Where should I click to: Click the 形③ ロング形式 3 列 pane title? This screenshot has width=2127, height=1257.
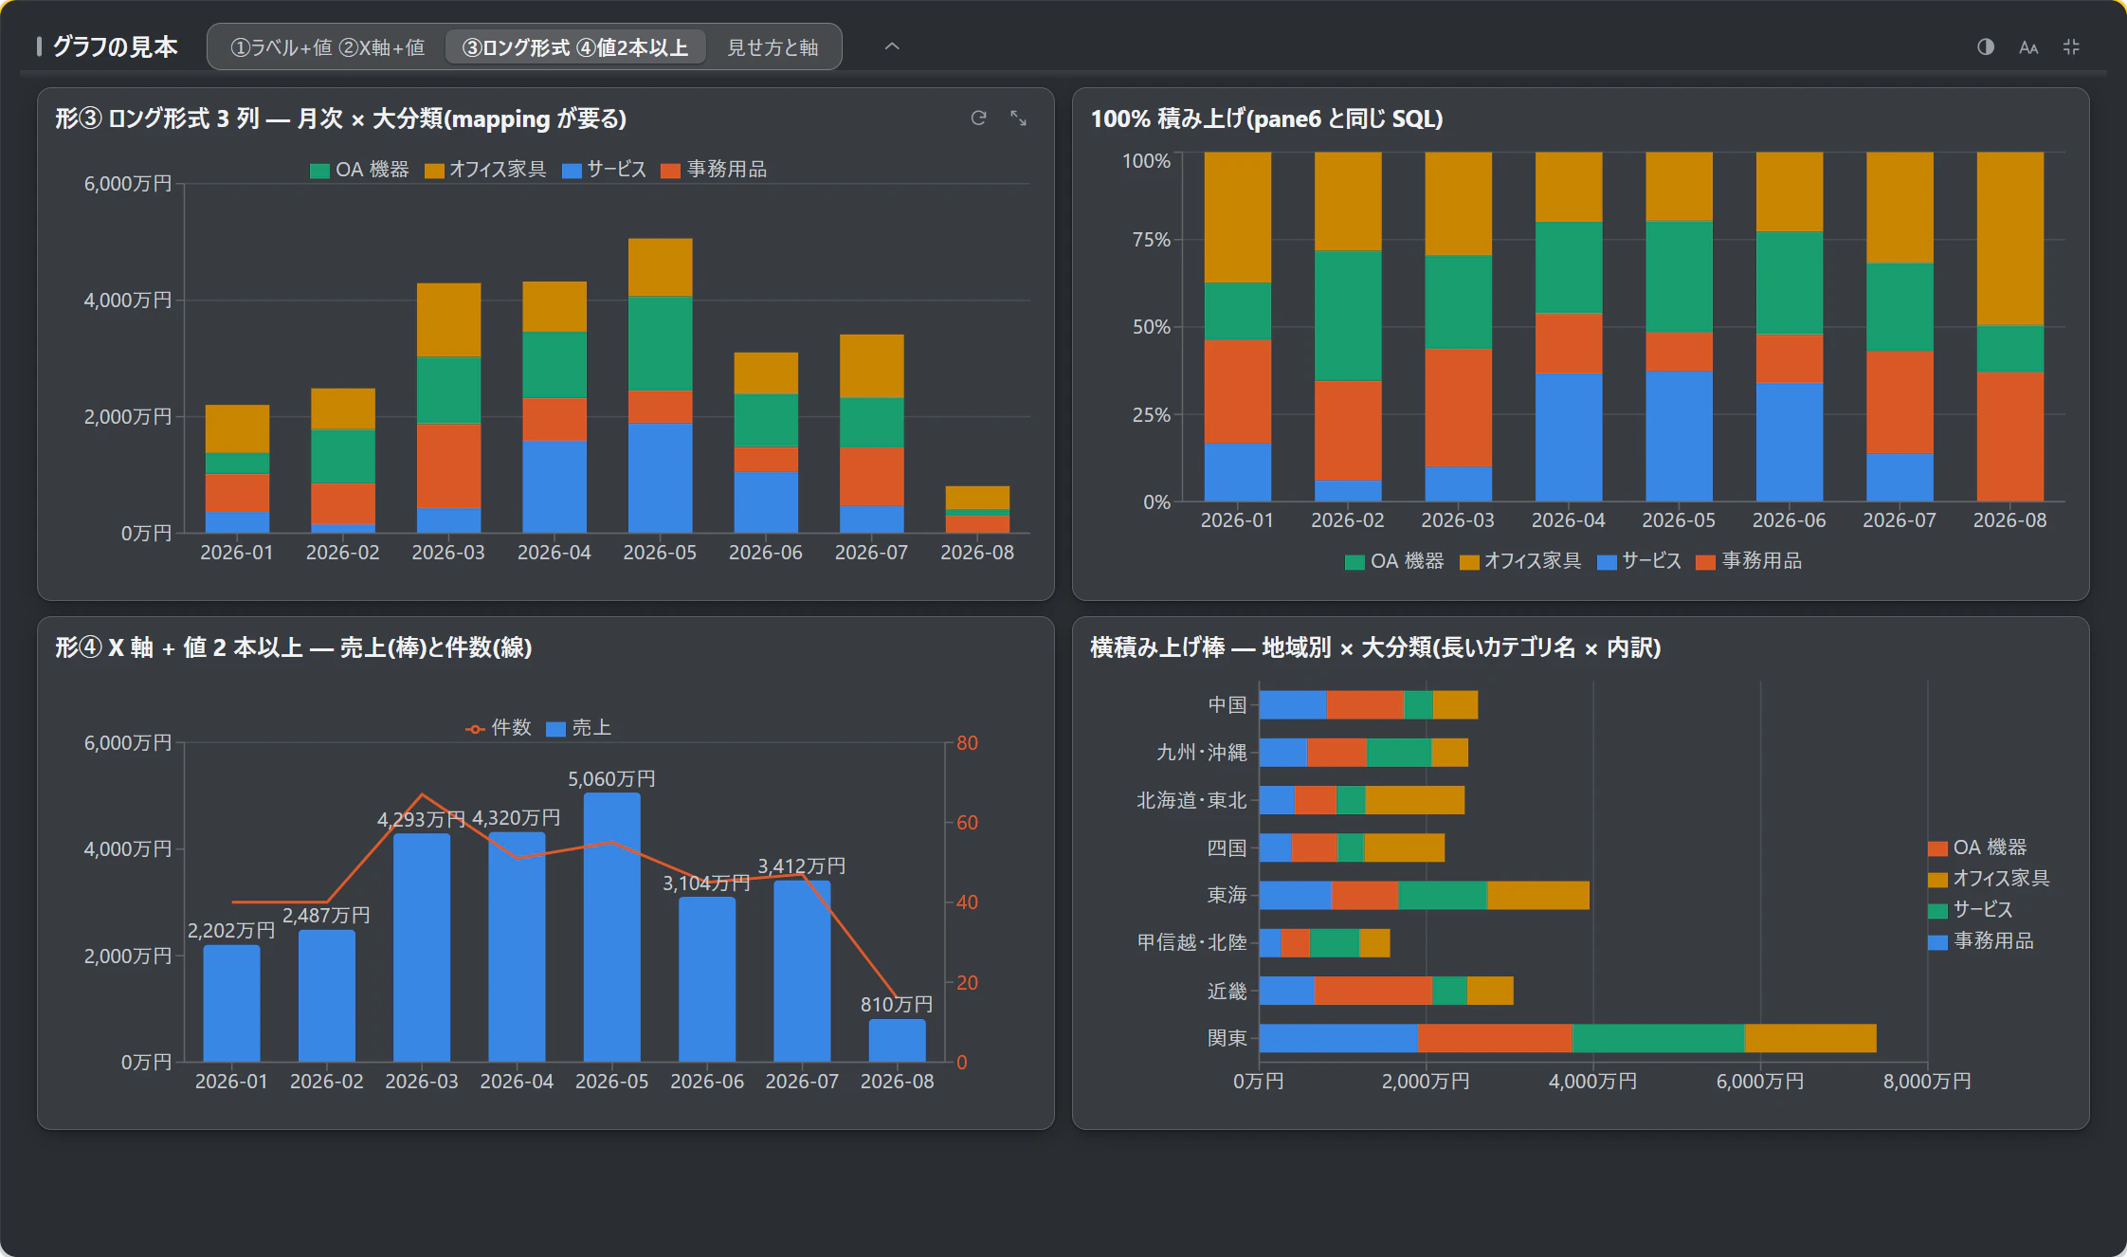click(x=340, y=118)
